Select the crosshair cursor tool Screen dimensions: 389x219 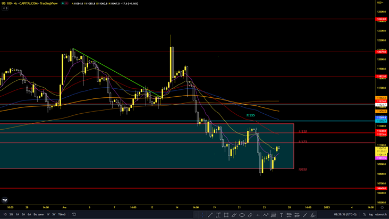(x=202, y=215)
